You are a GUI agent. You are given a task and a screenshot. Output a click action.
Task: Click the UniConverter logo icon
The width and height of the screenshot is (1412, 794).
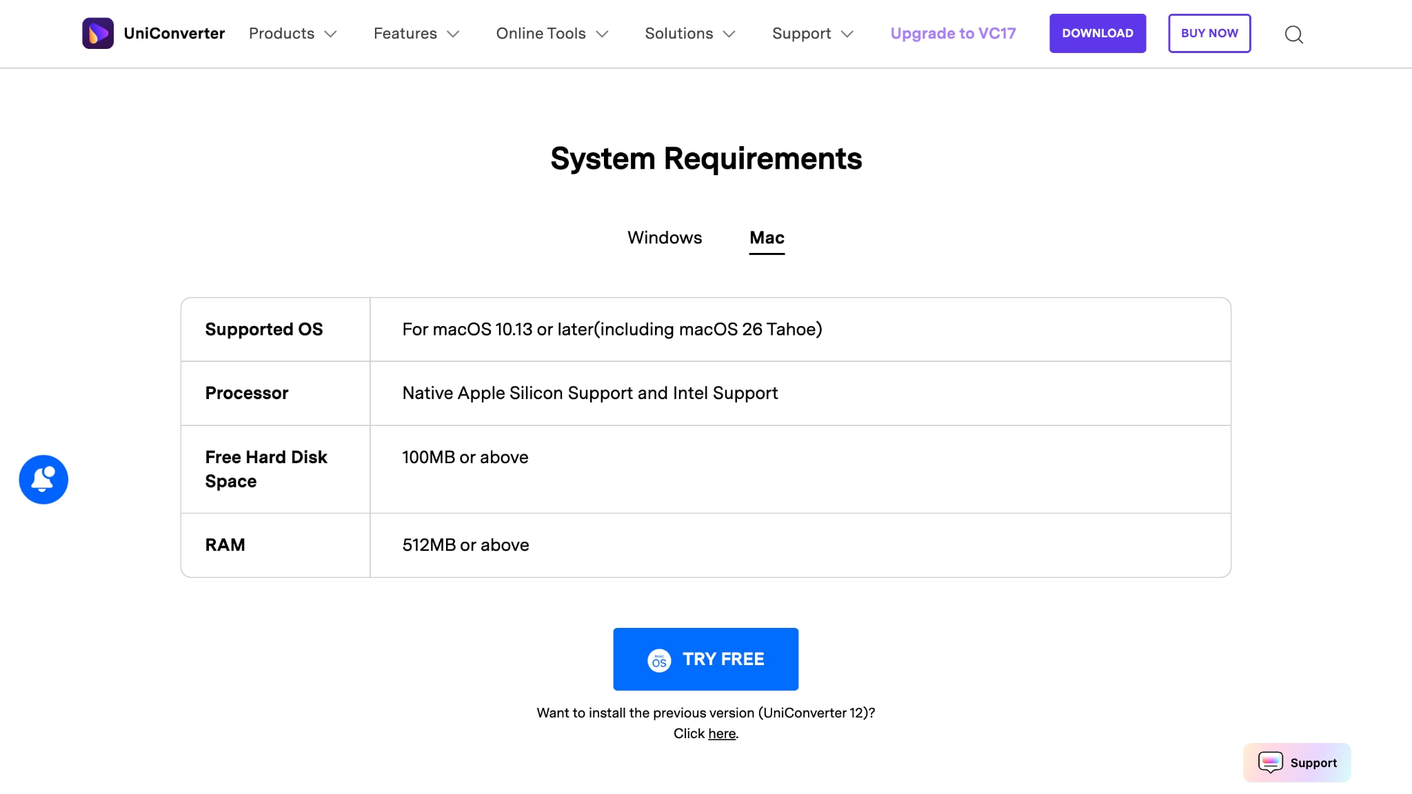point(99,32)
